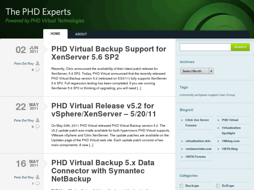Click the 16 MAY 2011 post date

[27, 164]
